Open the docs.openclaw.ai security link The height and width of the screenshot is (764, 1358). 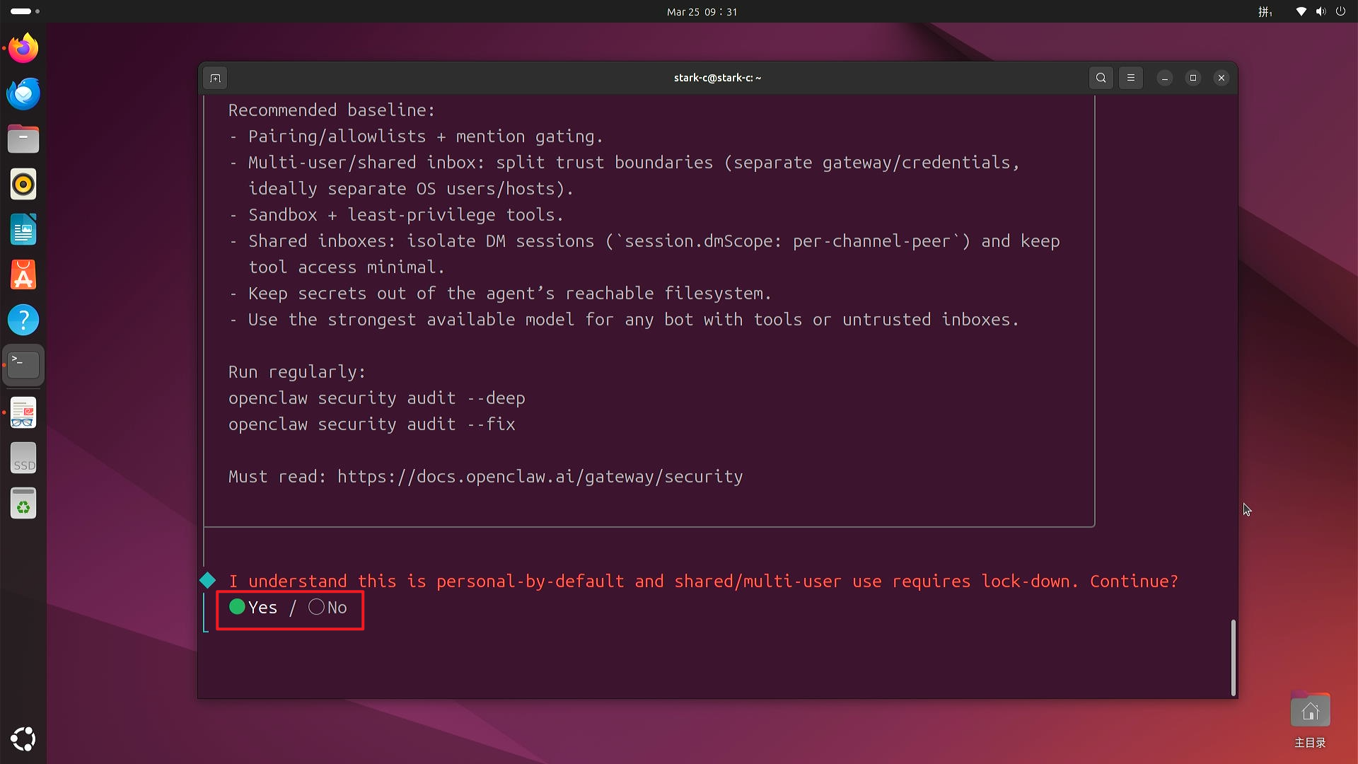[x=540, y=477]
